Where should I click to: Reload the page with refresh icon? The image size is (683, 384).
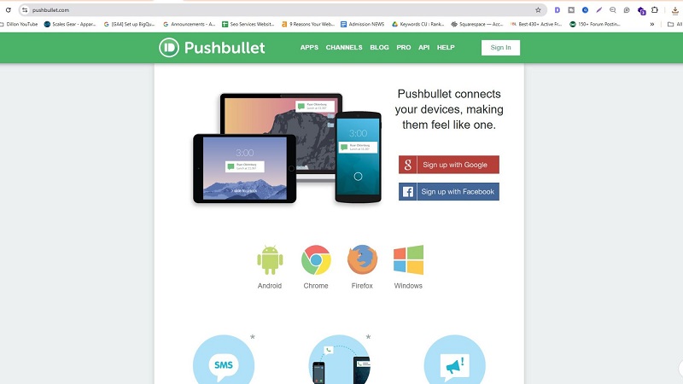click(x=9, y=10)
